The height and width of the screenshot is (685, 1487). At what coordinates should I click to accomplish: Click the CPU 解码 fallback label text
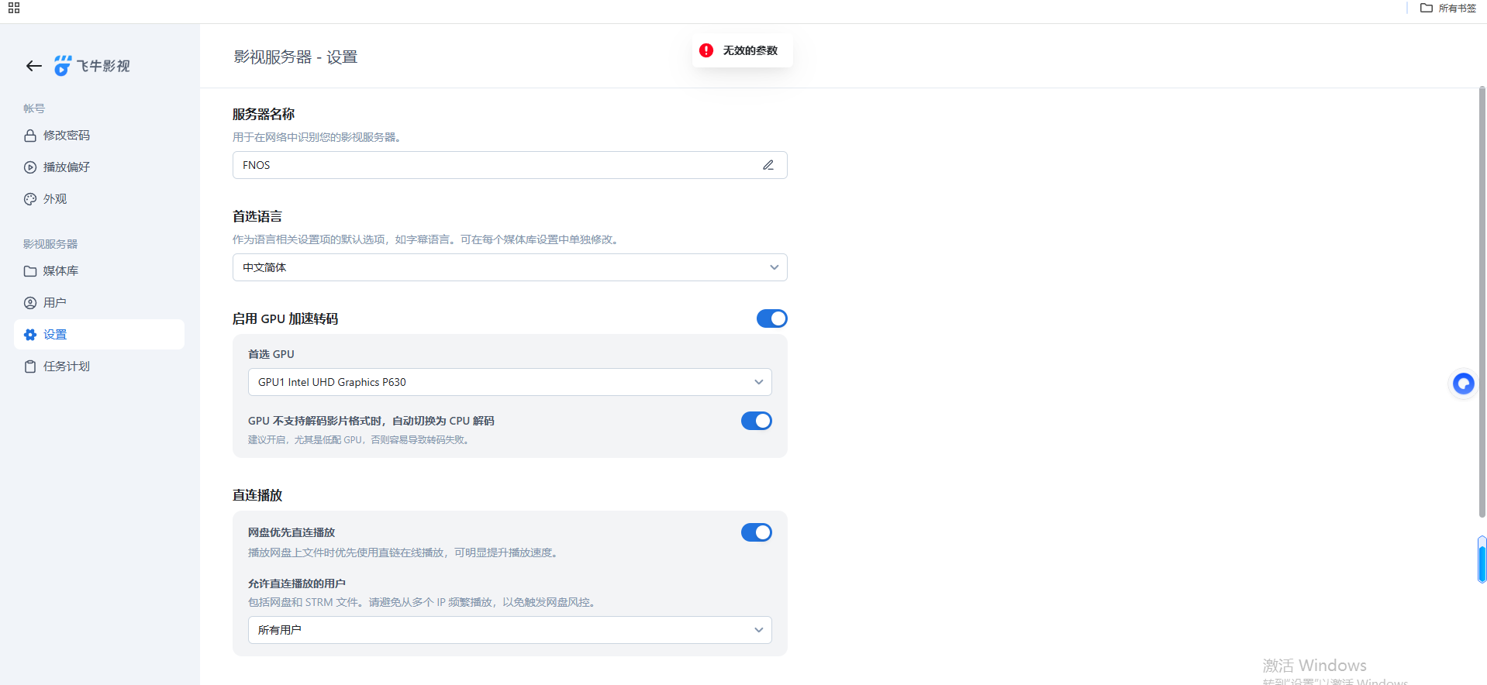[371, 421]
